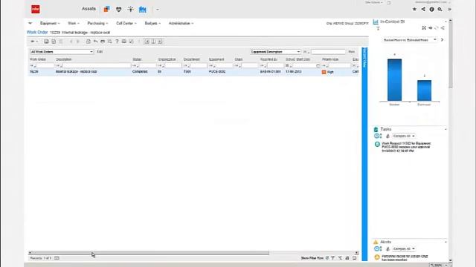Open the Equipment Description filter dropdown
Image resolution: width=476 pixels, height=267 pixels.
pos(276,52)
